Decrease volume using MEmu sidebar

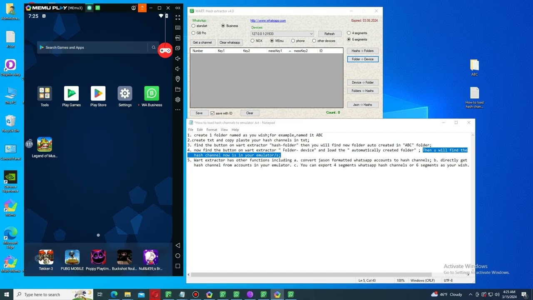(178, 69)
